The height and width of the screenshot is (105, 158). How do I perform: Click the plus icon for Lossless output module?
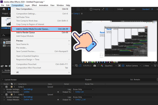pos(58,92)
